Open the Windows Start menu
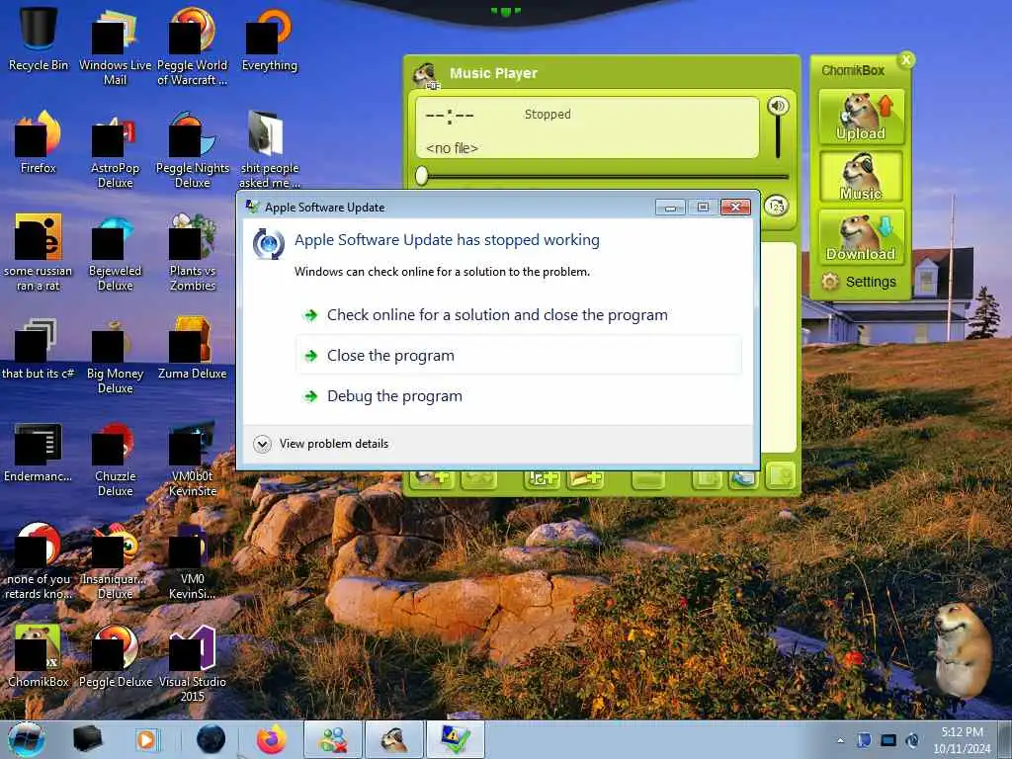1012x759 pixels. click(x=27, y=739)
